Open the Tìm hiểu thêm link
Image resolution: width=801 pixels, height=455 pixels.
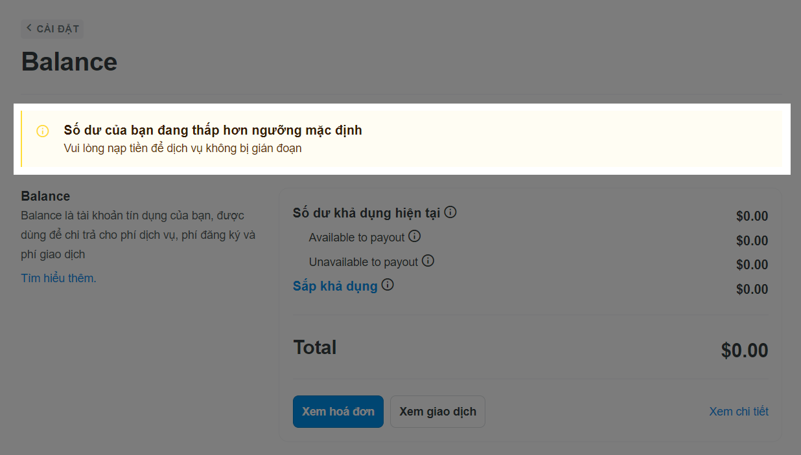(x=58, y=278)
